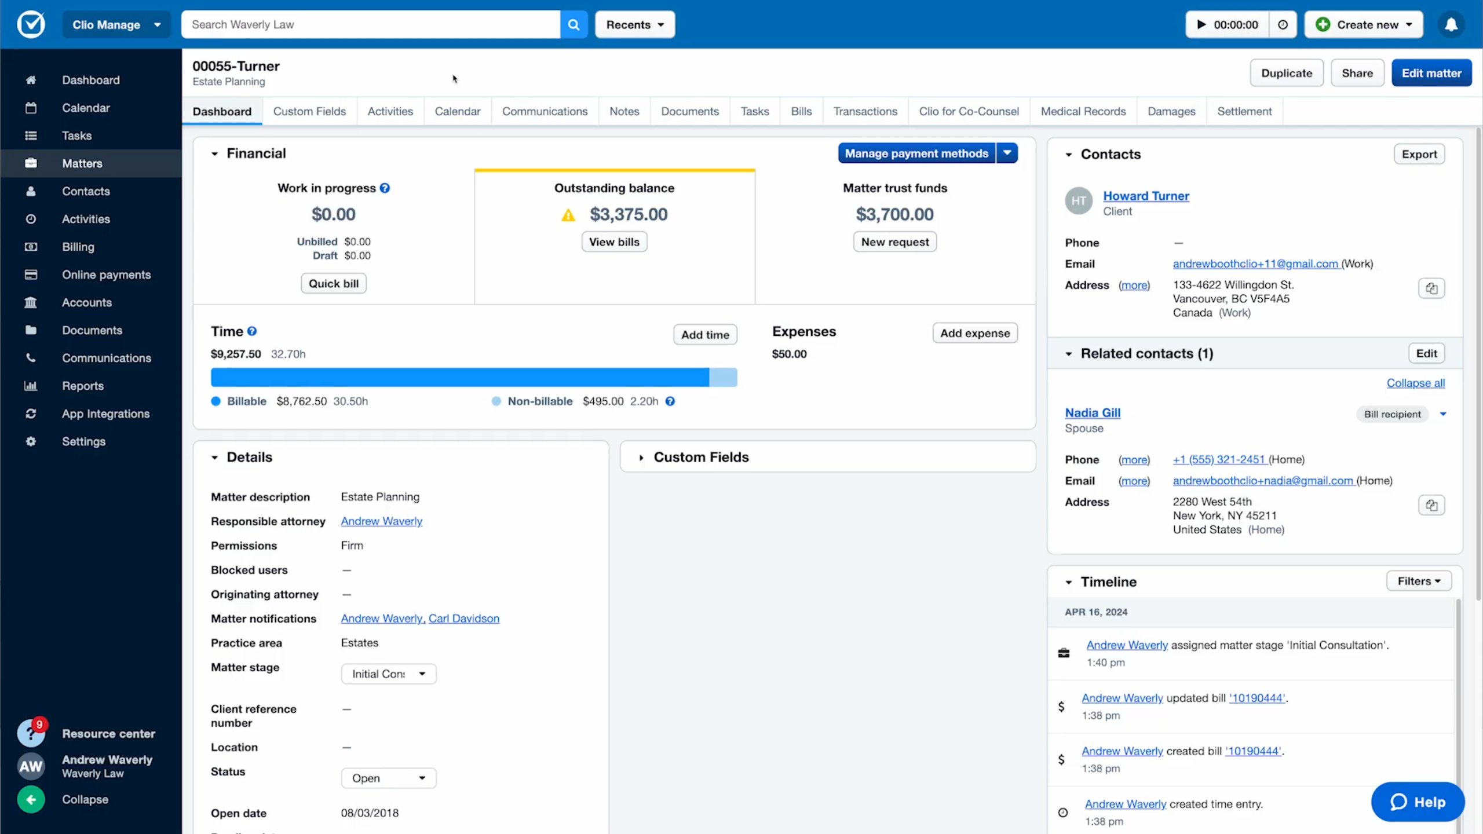Copy Howard Turner's address icon
Image resolution: width=1483 pixels, height=834 pixels.
(1431, 288)
